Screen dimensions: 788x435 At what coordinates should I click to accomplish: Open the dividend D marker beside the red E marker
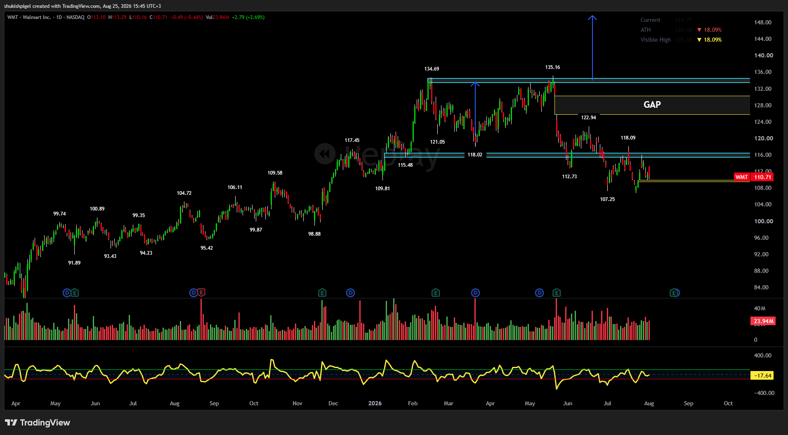click(x=193, y=293)
